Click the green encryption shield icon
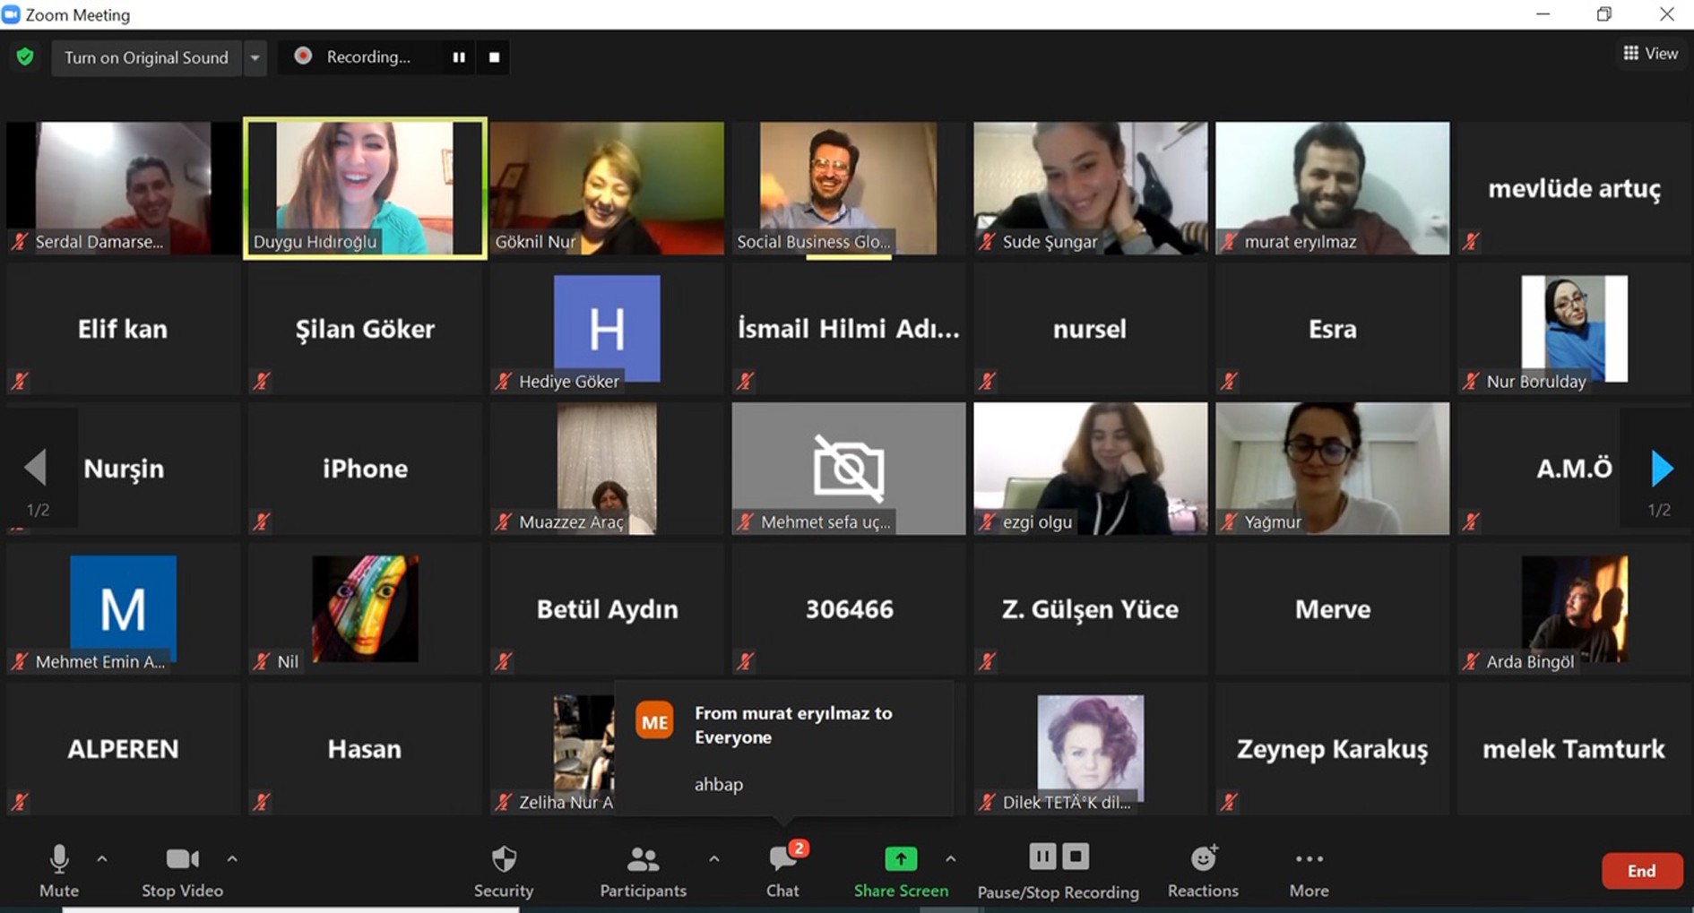 (x=25, y=57)
